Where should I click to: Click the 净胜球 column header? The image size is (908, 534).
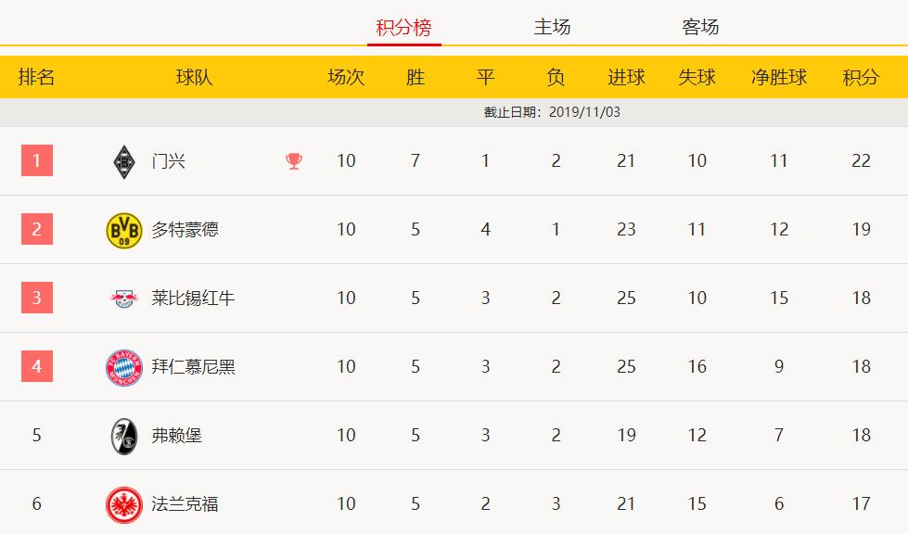click(779, 77)
